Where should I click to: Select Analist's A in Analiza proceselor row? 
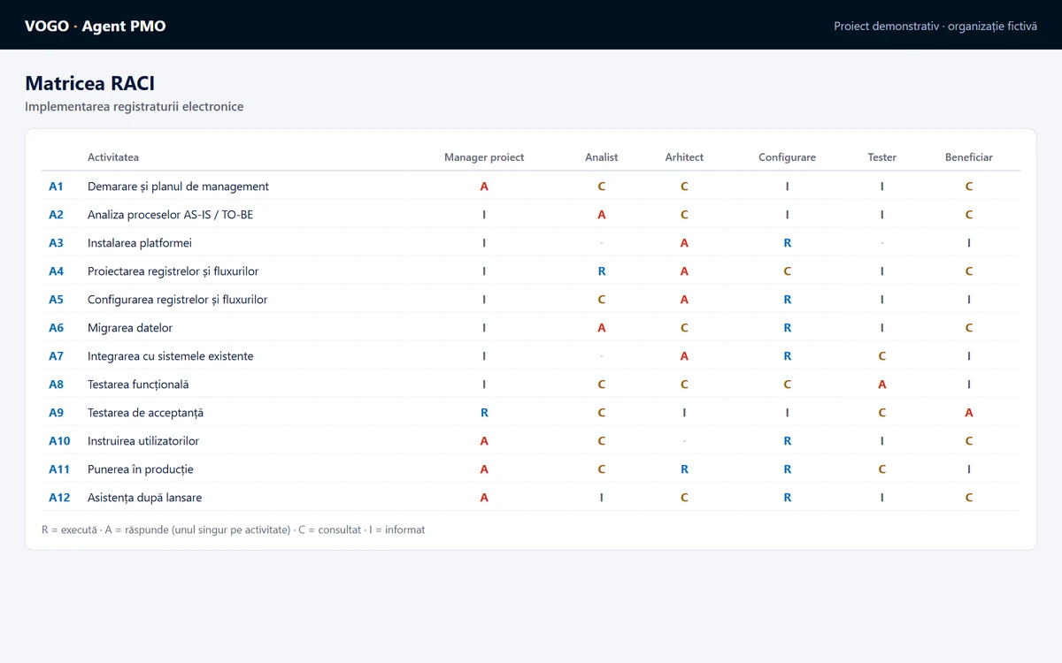pos(602,215)
